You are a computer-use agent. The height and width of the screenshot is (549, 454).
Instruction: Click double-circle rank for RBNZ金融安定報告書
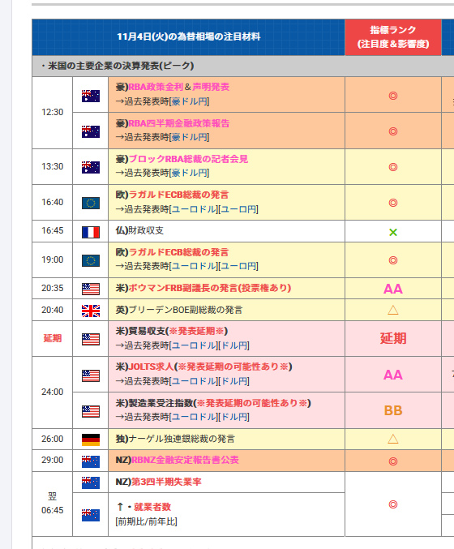393,461
